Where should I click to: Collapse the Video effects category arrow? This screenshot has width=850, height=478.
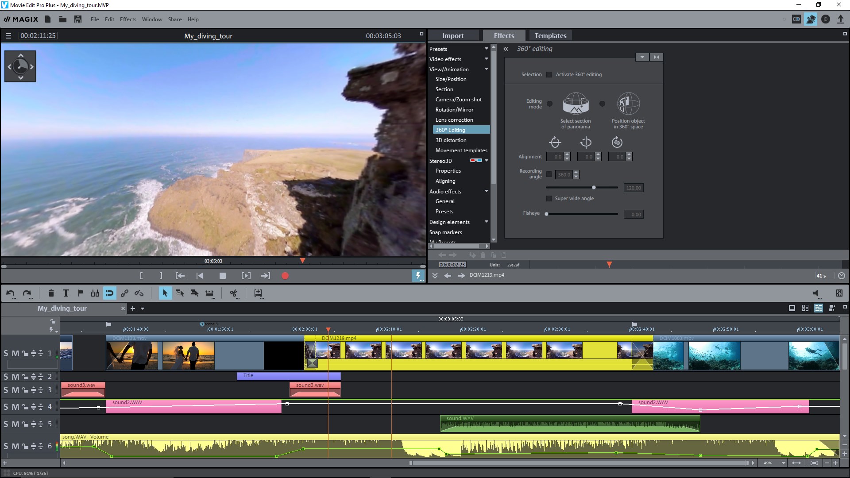(x=486, y=59)
